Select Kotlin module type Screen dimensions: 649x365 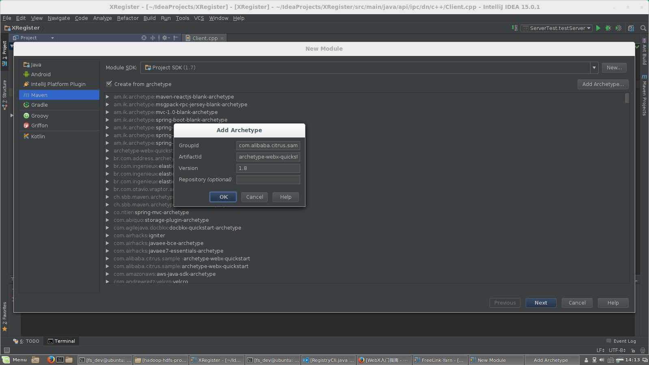pyautogui.click(x=59, y=136)
